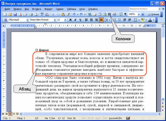Open the font color dropdown arrow
166x121 pixels.
[153, 20]
